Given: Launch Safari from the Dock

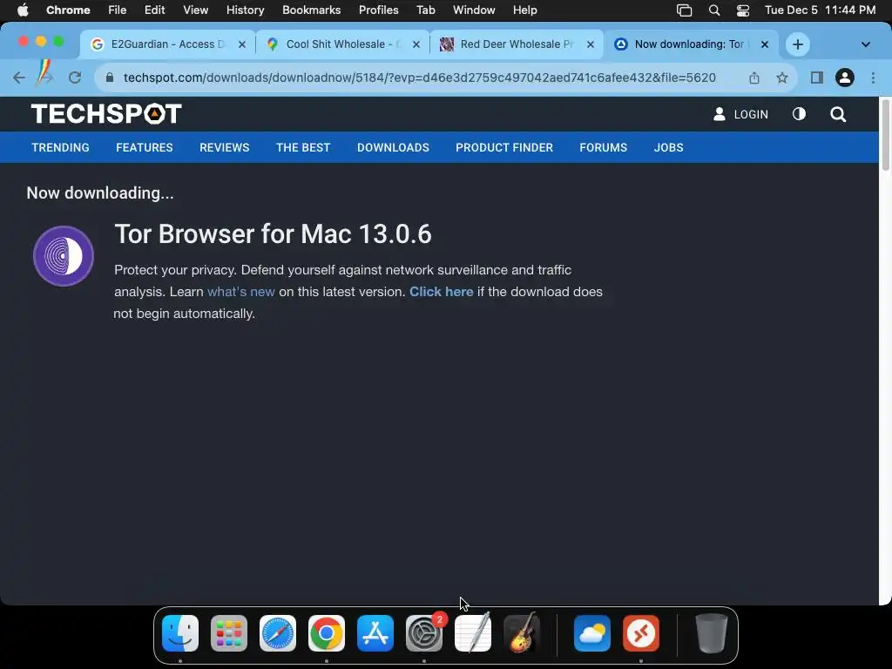Looking at the screenshot, I should [278, 633].
